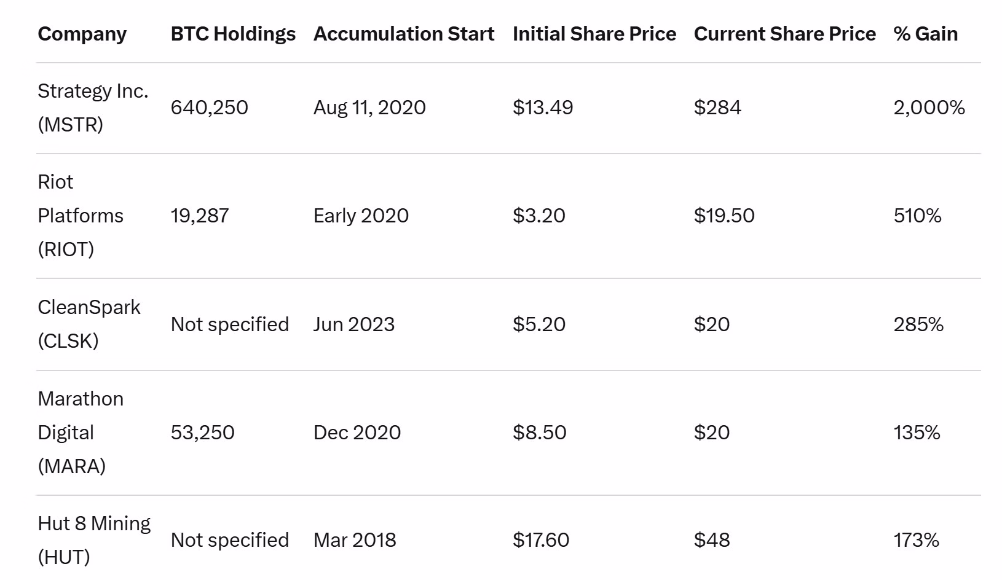The width and height of the screenshot is (1002, 580).
Task: Click the Marathon Digital (MARA) cell
Action: click(81, 433)
